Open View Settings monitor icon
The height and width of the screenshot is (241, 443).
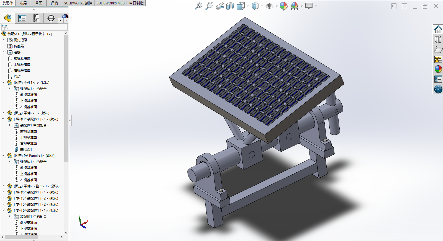[x=309, y=6]
